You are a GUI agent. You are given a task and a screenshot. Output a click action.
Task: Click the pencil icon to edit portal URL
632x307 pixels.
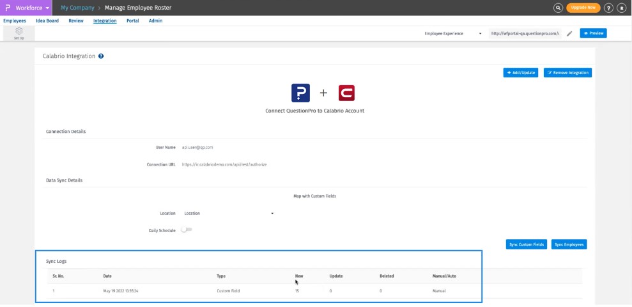click(569, 33)
